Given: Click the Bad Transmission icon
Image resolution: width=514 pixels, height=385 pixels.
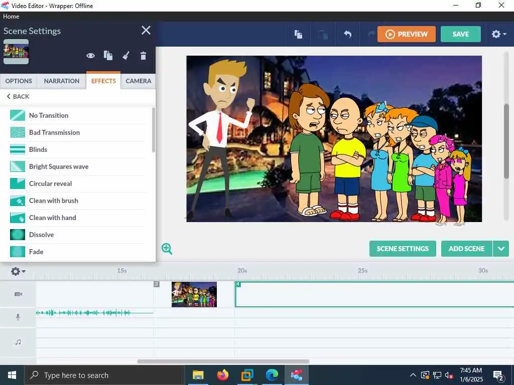Looking at the screenshot, I should coord(18,132).
